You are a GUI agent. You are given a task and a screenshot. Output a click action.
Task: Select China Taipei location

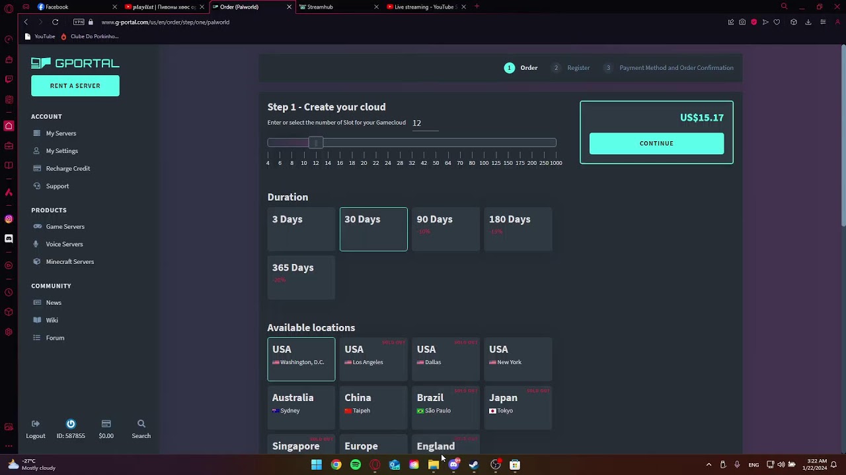373,408
